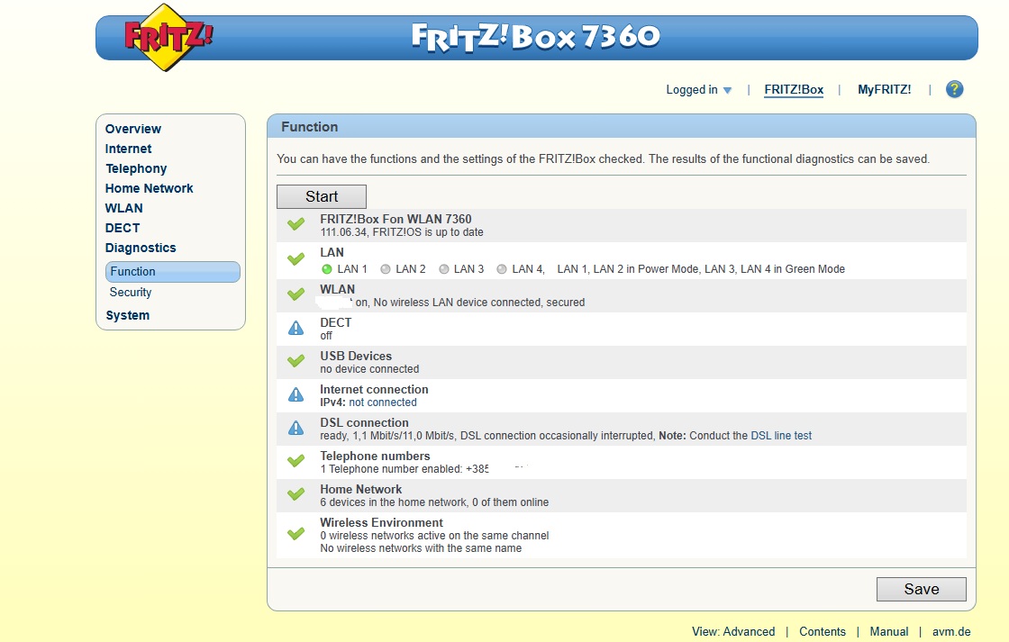Open the Contents footer link
The width and height of the screenshot is (1009, 642).
click(823, 632)
